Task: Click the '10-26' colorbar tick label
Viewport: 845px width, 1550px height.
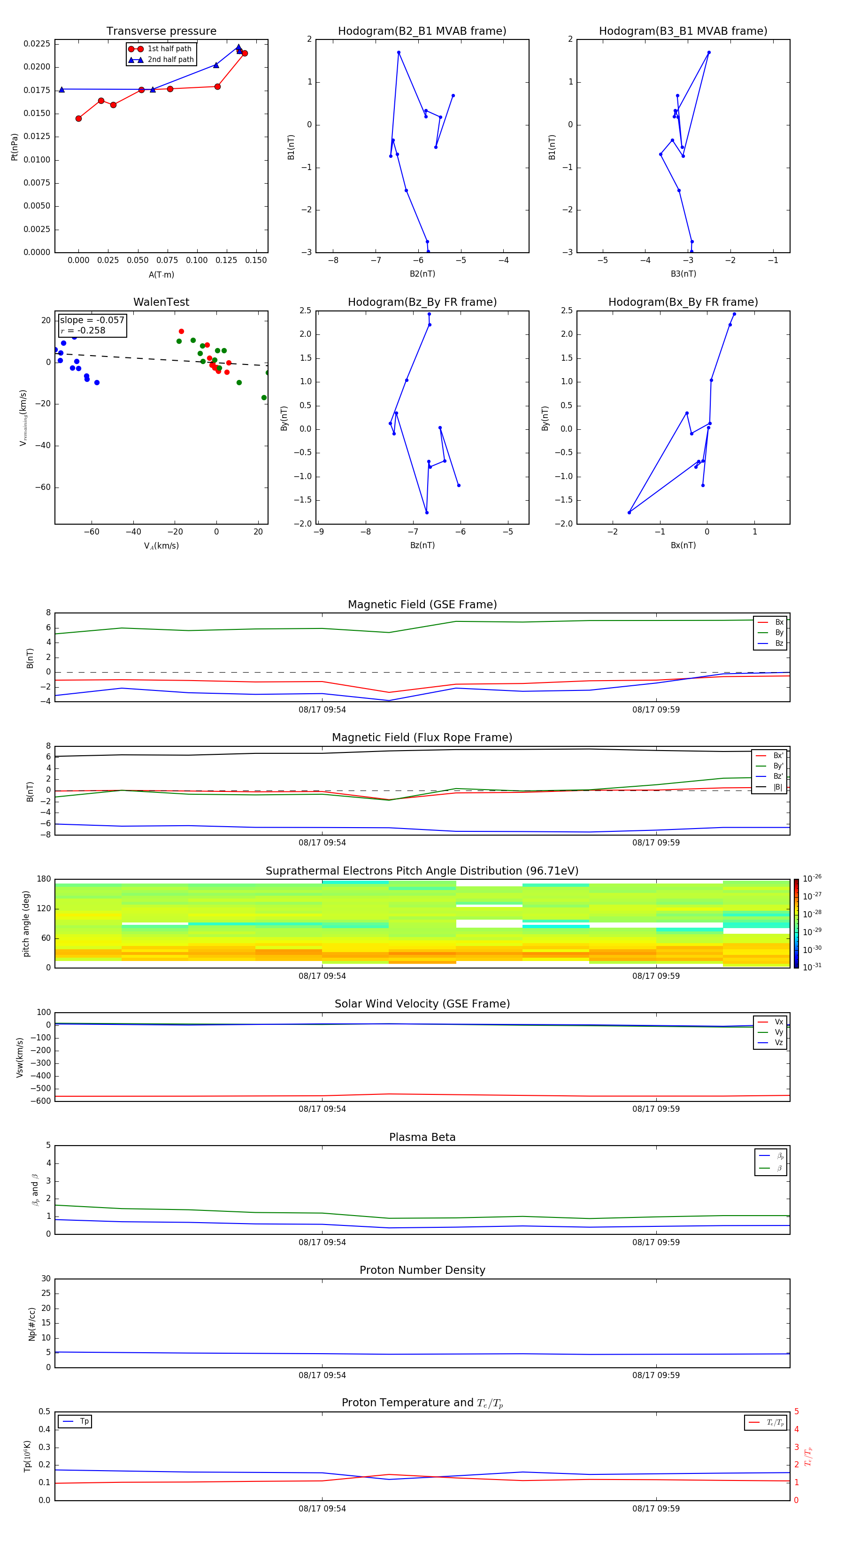Action: (812, 878)
